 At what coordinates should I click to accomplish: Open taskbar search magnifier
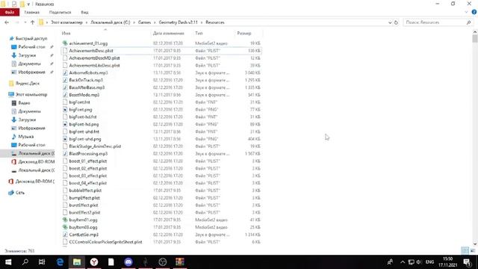25,262
